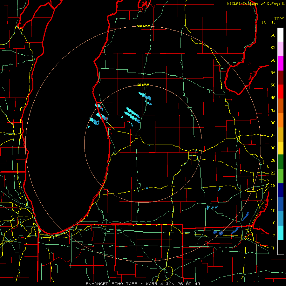286x286 pixels.
Task: Click the legend value 22
Action: point(273,173)
